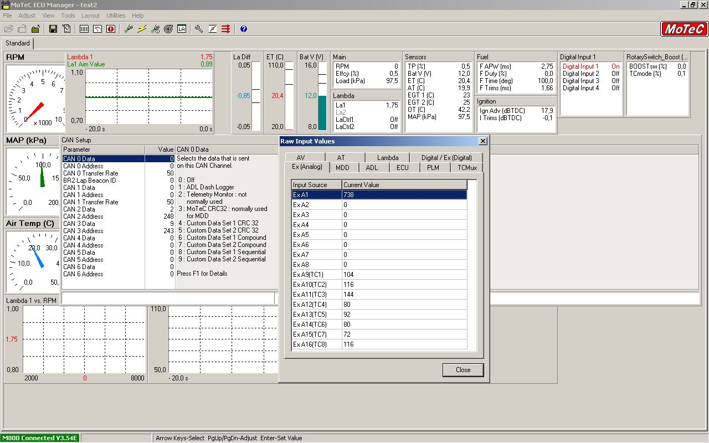
Task: Click the yellow lightning ignition icon
Action: [x=142, y=29]
